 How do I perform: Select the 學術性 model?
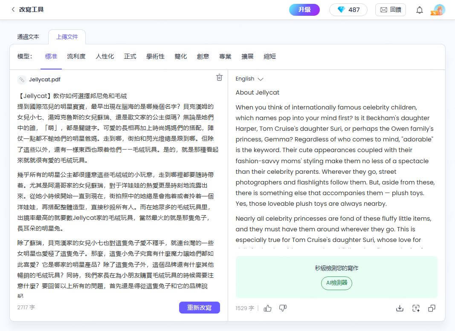[x=155, y=56]
